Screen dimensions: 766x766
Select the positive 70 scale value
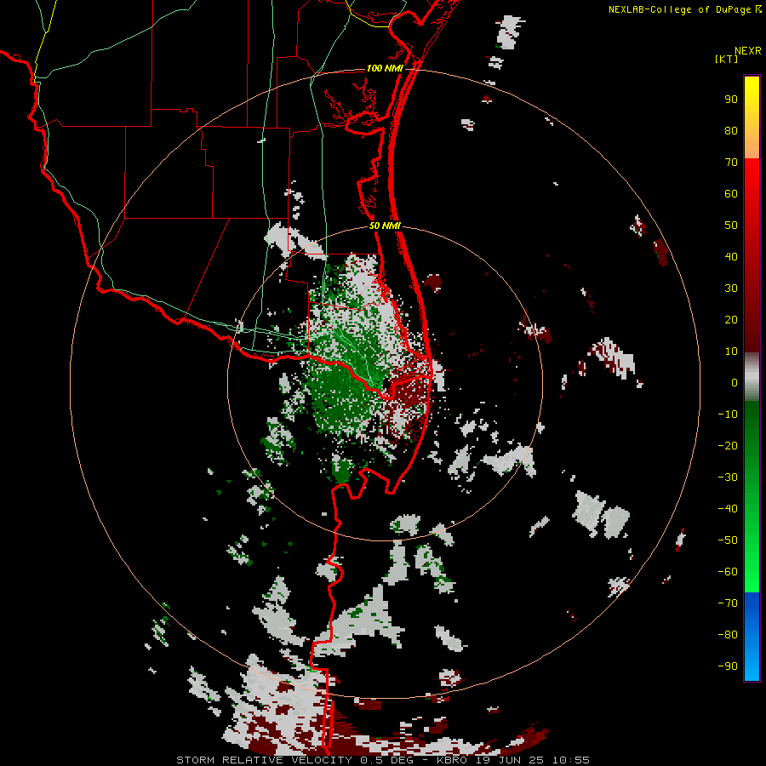[731, 163]
